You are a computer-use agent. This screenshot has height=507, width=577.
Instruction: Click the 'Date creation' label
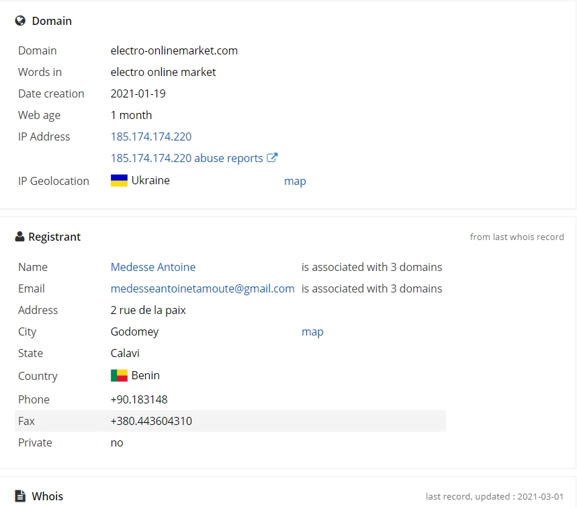pos(51,93)
